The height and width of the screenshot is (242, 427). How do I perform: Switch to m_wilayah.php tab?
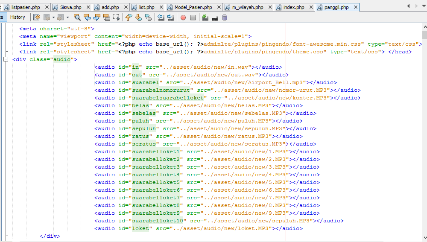248,7
